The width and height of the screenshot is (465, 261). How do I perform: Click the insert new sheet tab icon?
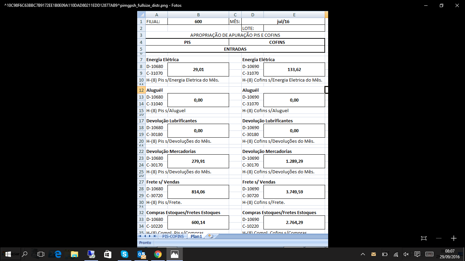[x=211, y=236]
